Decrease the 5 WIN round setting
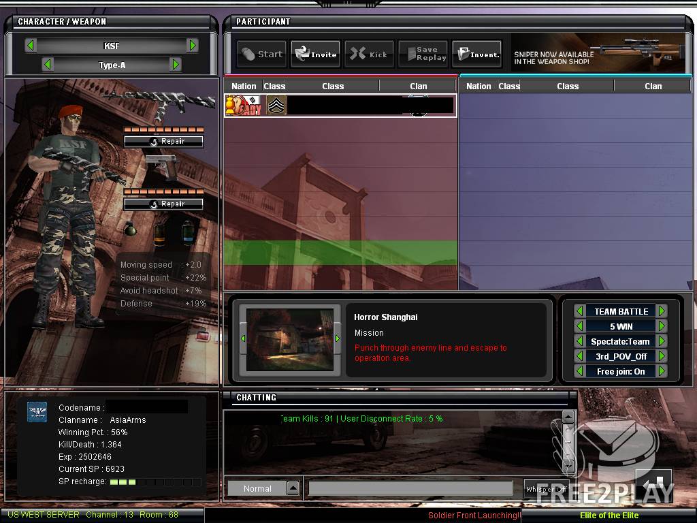697x523 pixels. [x=579, y=326]
